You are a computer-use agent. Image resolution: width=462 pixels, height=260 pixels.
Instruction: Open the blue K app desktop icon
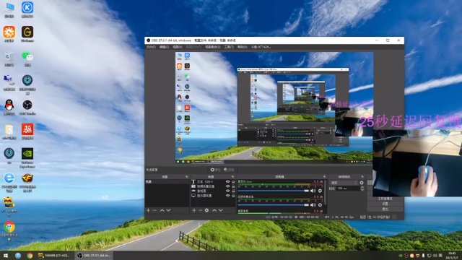27,9
